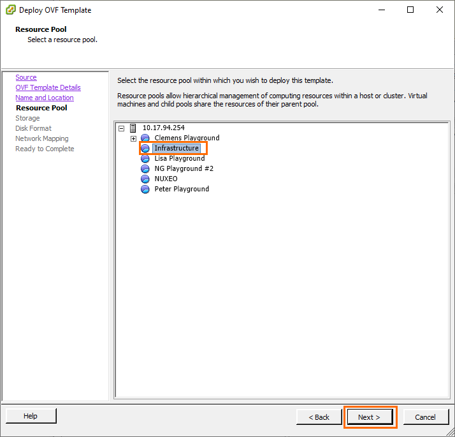Click the NG Playground #2 pool icon

point(145,169)
